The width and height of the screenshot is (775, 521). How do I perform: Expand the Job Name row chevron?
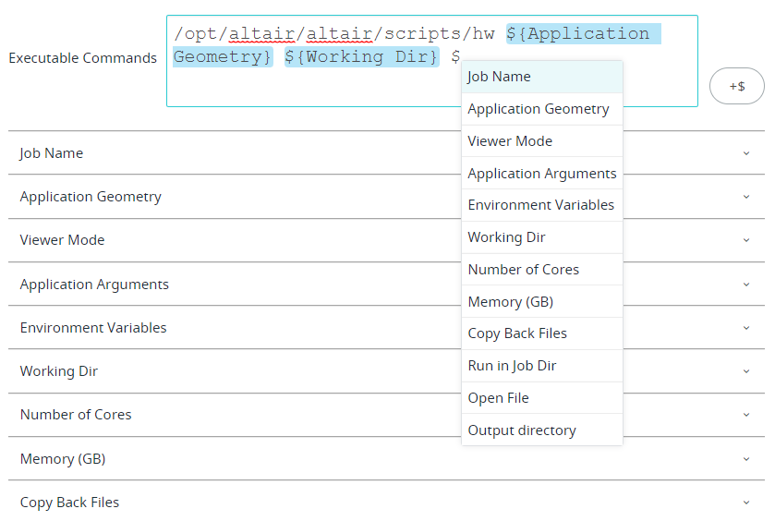pyautogui.click(x=746, y=153)
